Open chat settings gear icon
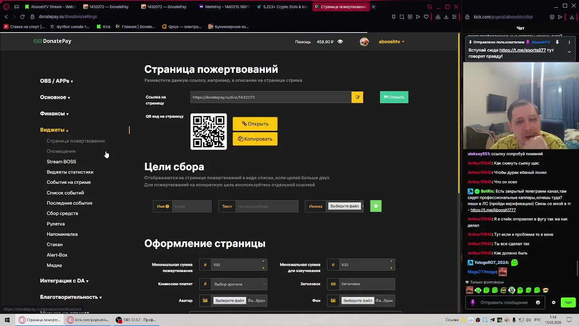 (x=553, y=302)
